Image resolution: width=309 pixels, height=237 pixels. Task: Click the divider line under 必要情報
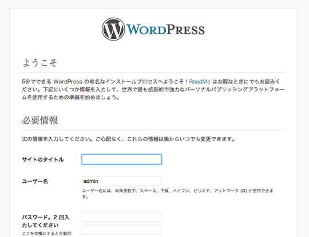[x=153, y=130]
